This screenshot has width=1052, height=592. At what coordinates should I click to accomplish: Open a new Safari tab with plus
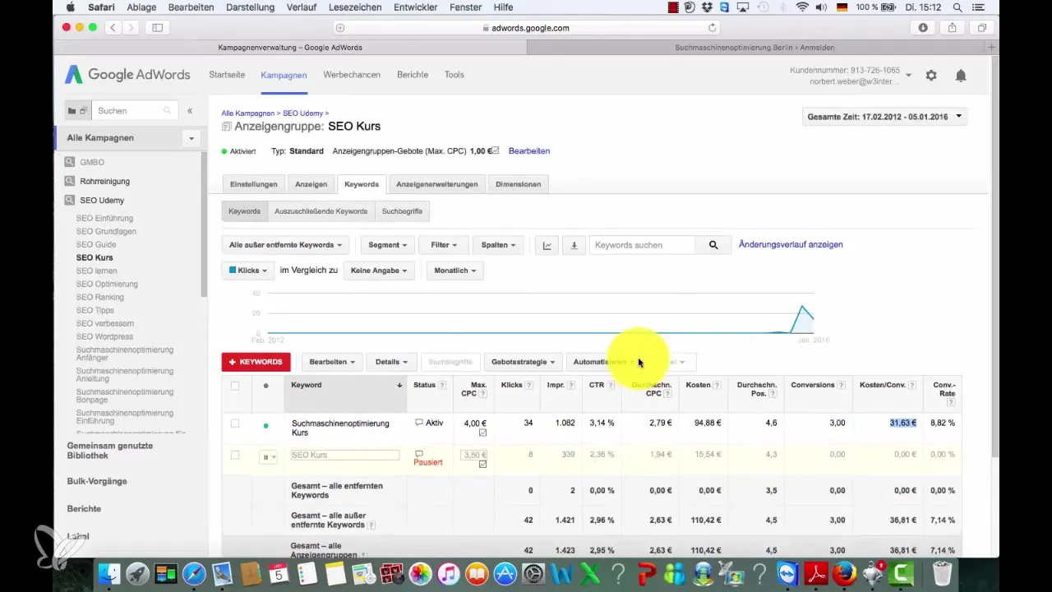point(992,47)
